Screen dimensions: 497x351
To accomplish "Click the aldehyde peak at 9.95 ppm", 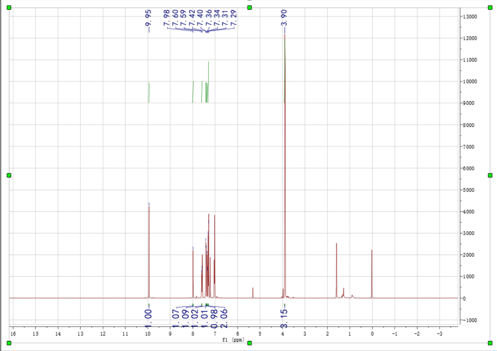I will 149,252.
